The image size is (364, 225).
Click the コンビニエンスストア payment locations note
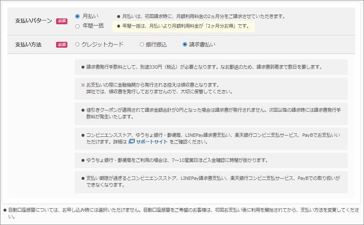(211, 138)
